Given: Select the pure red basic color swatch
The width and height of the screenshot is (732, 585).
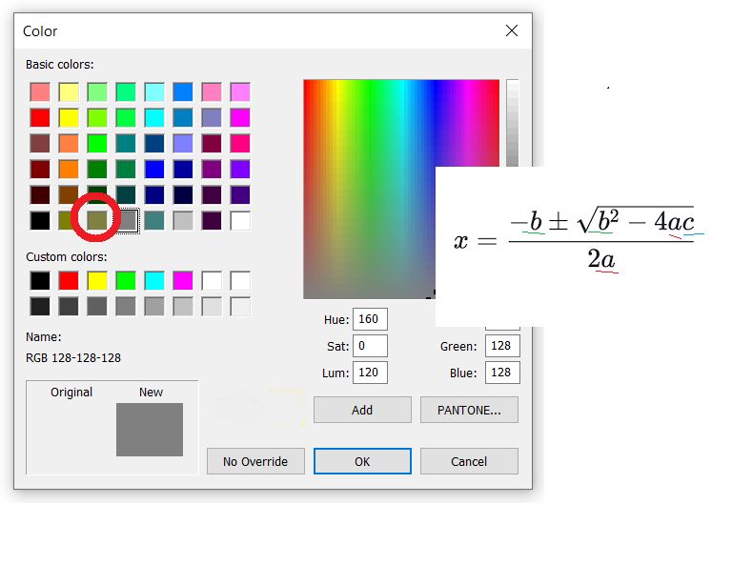Looking at the screenshot, I should click(x=40, y=117).
